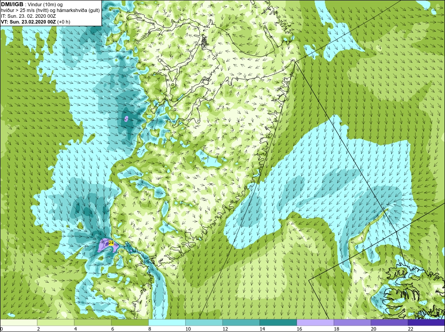Click the 0–2 m/s pale yellow legend swatch
The image size is (445, 332).
coord(19,323)
